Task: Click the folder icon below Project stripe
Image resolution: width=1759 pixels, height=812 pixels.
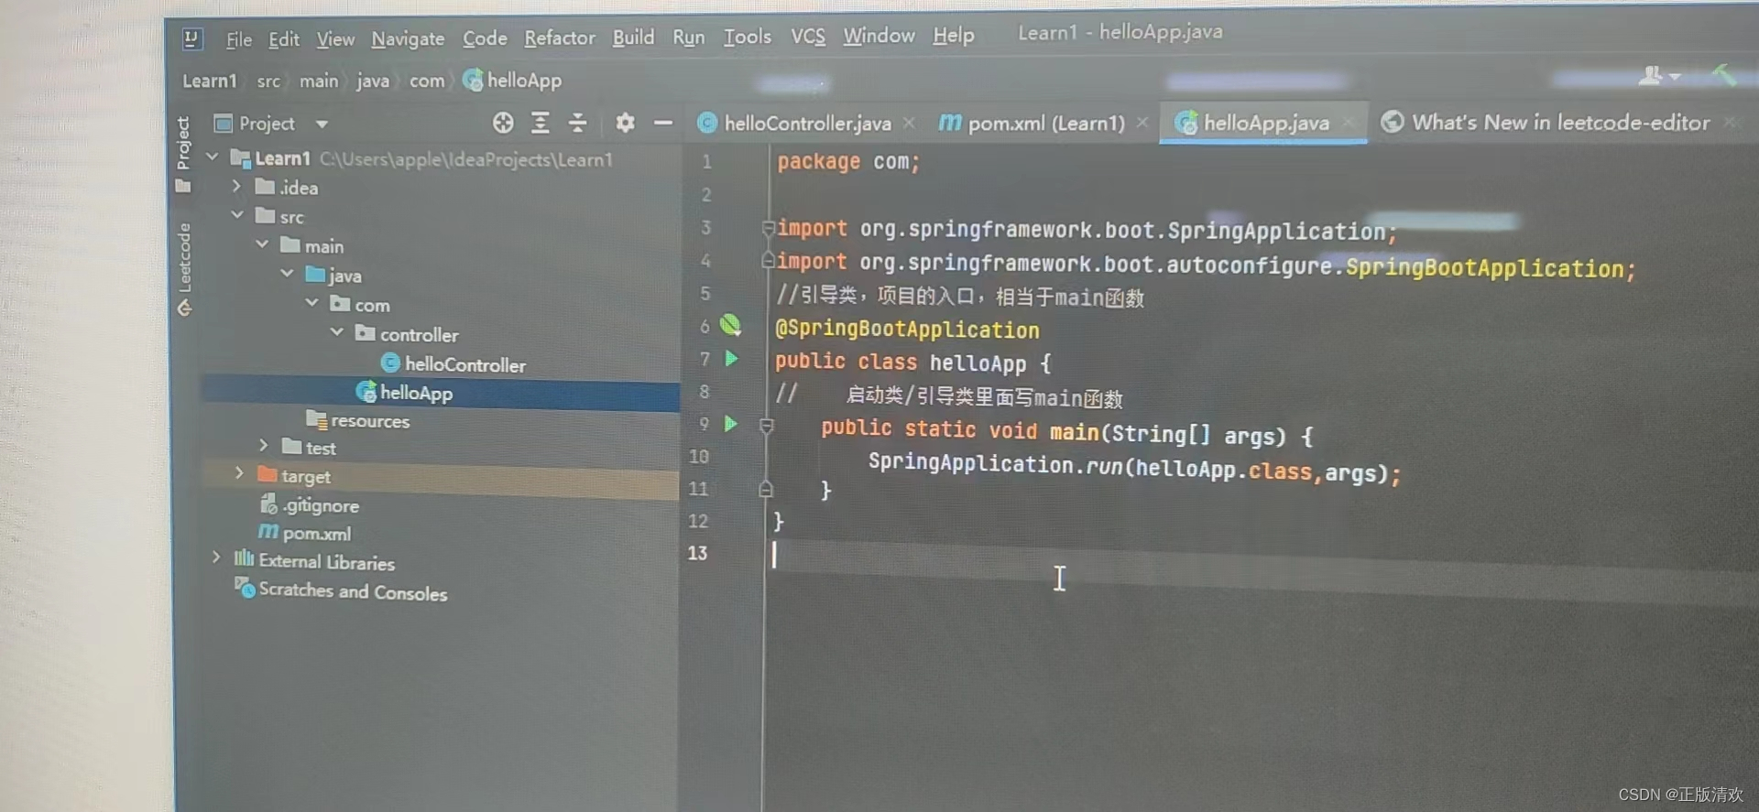Action: pos(183,187)
